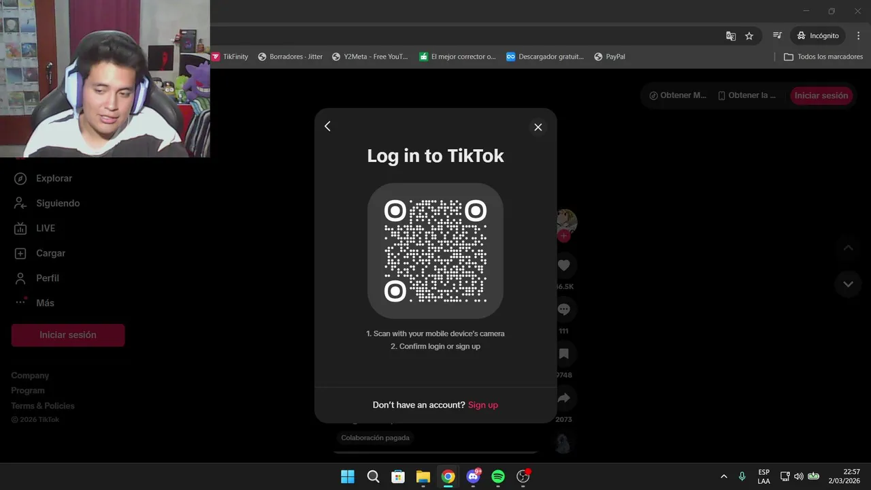Open the Y2Meta - Free YouT... bookmark
Viewport: 871px width, 490px height.
370,56
